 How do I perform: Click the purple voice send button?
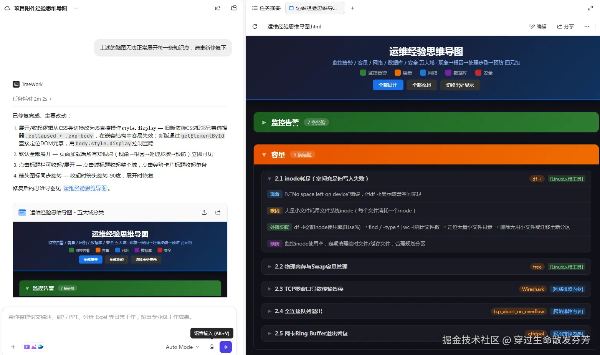(x=226, y=347)
